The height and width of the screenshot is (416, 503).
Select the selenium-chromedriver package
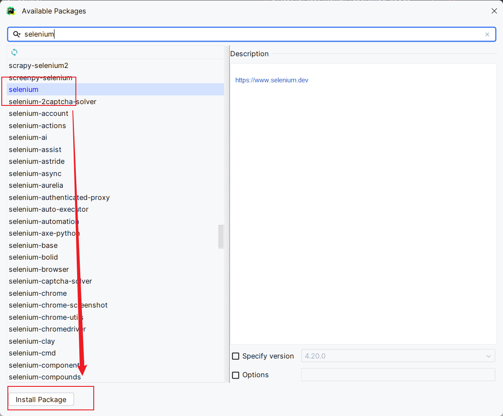[116, 329]
